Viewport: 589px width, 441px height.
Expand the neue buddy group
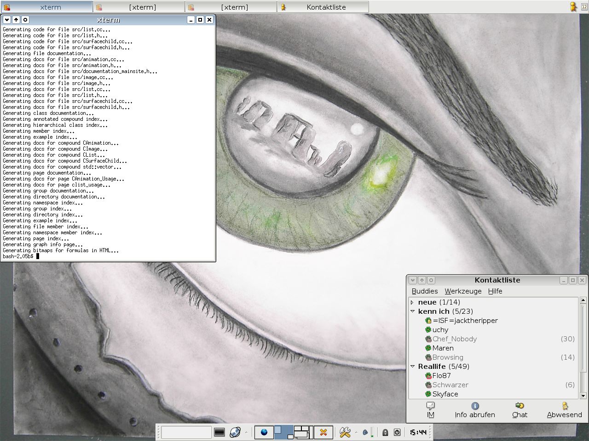click(412, 302)
